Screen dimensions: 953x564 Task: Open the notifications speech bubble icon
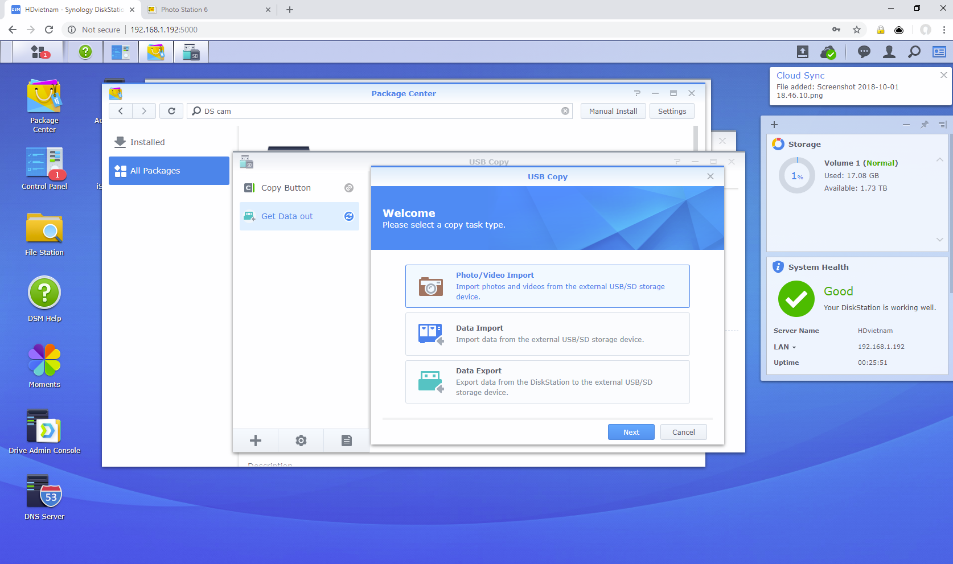(864, 52)
